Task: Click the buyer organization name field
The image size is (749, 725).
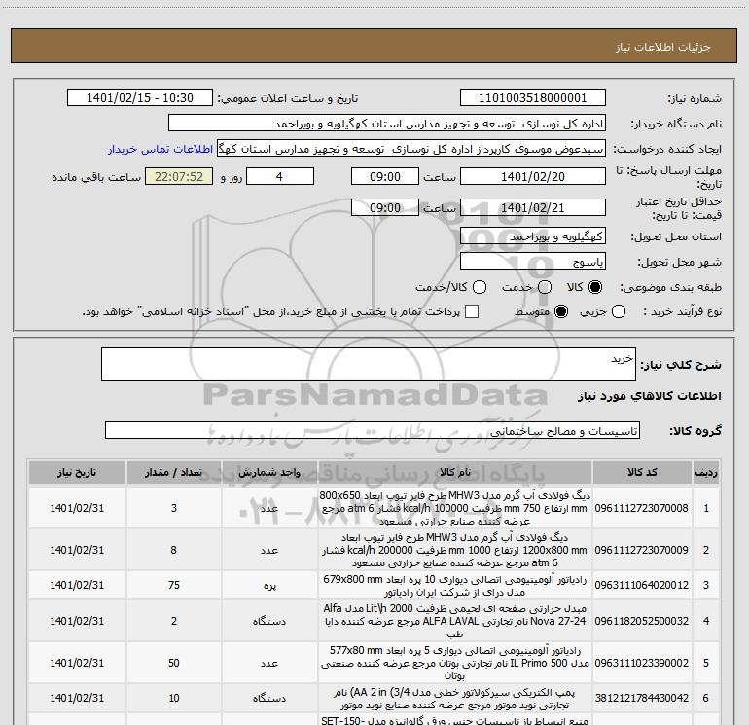Action: (x=387, y=124)
